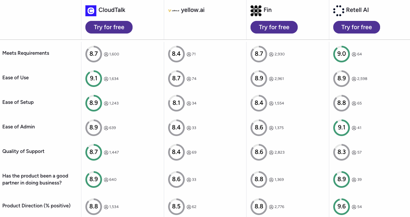
Task: Click the CloudTalk logo icon
Action: 91,11
